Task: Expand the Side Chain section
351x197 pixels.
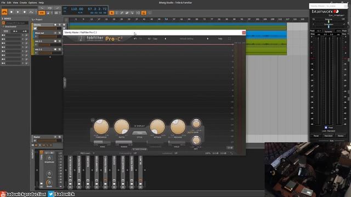Action: click(140, 149)
